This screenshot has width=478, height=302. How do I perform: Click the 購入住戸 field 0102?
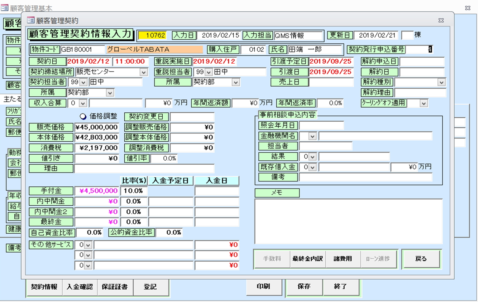click(x=253, y=49)
